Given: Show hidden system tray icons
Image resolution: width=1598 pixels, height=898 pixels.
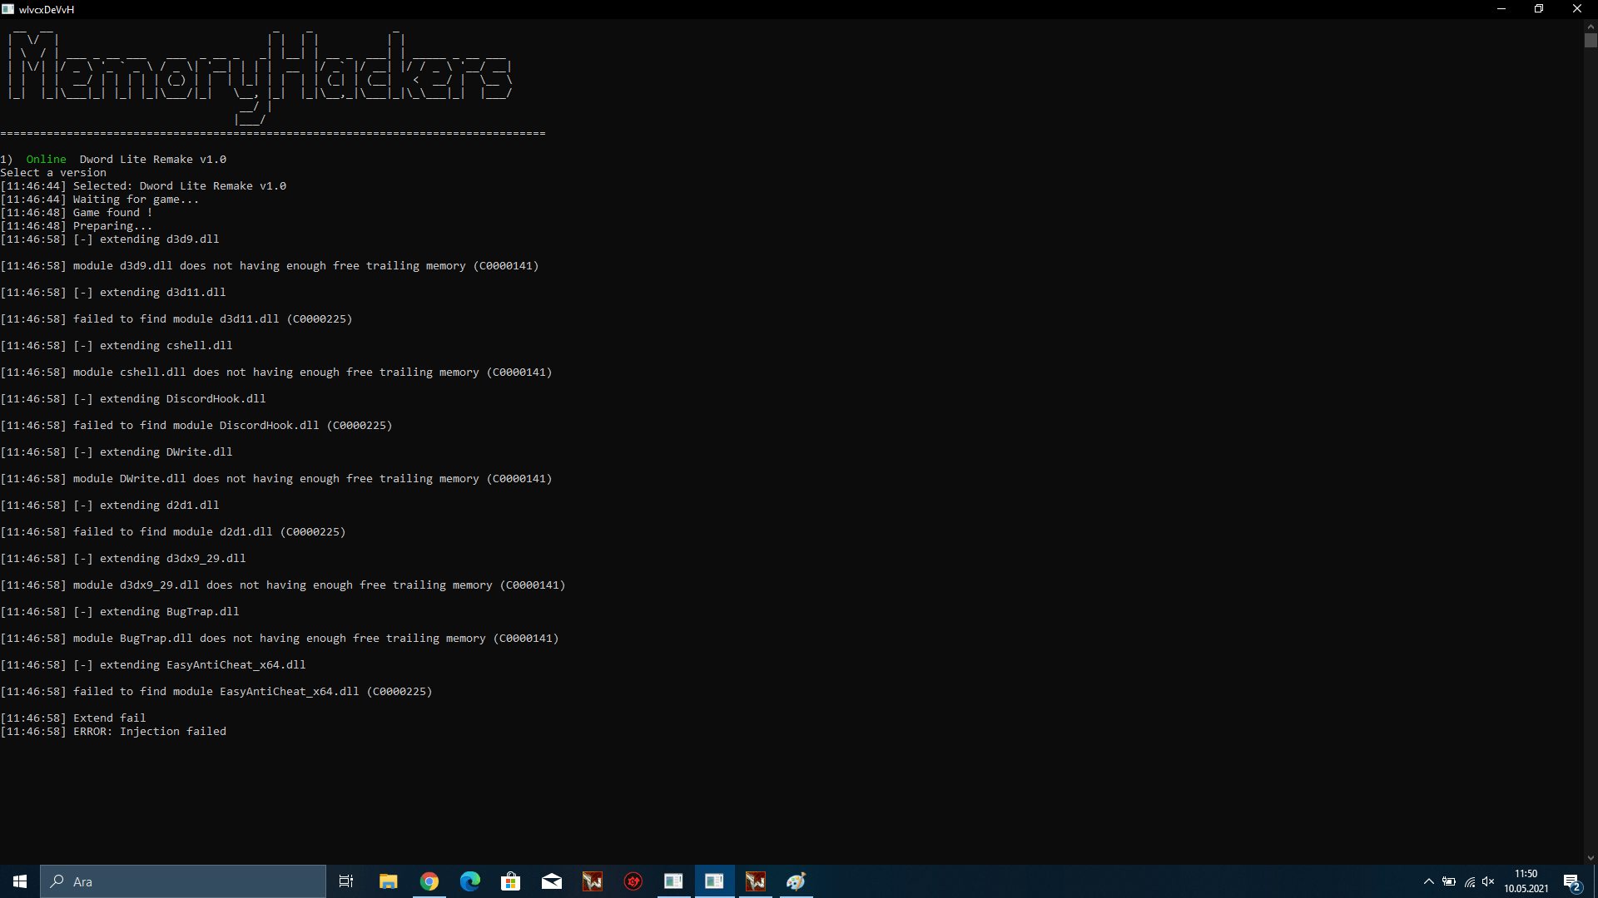Looking at the screenshot, I should tap(1429, 881).
